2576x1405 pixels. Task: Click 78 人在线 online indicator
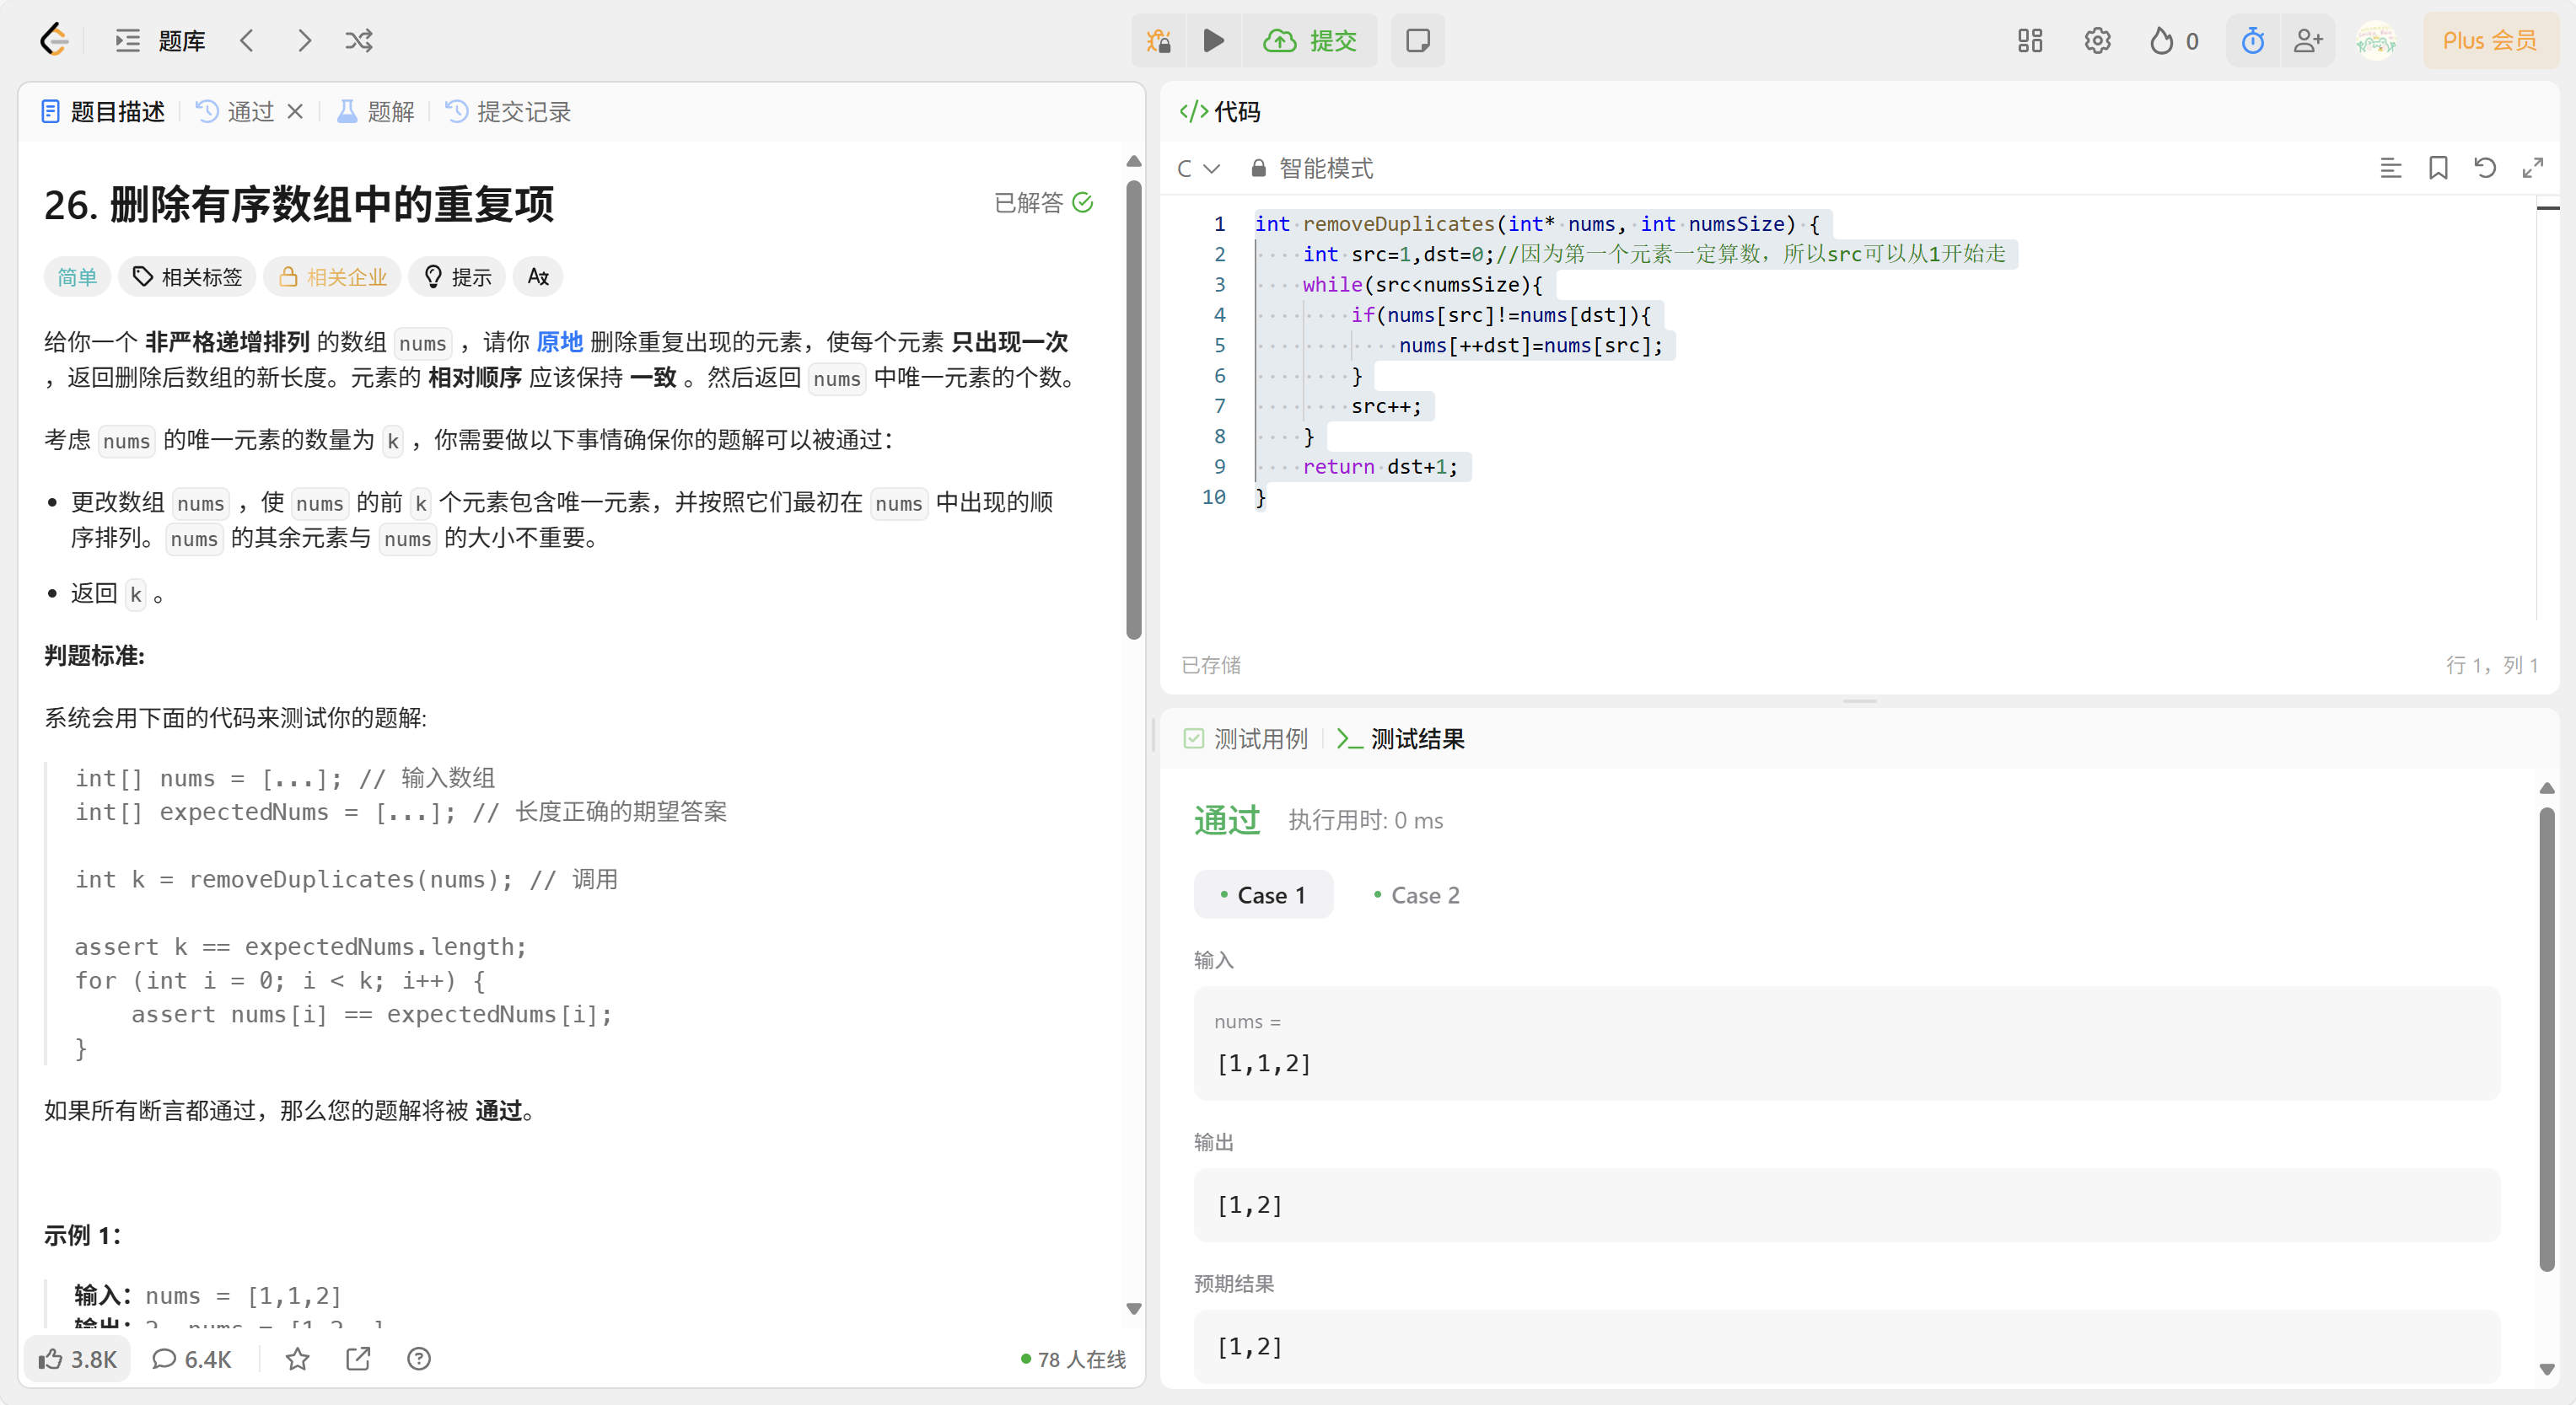tap(1073, 1359)
